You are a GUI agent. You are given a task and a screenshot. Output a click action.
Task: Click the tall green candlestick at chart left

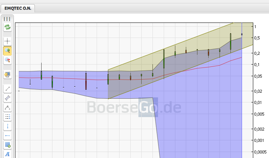(x=41, y=75)
